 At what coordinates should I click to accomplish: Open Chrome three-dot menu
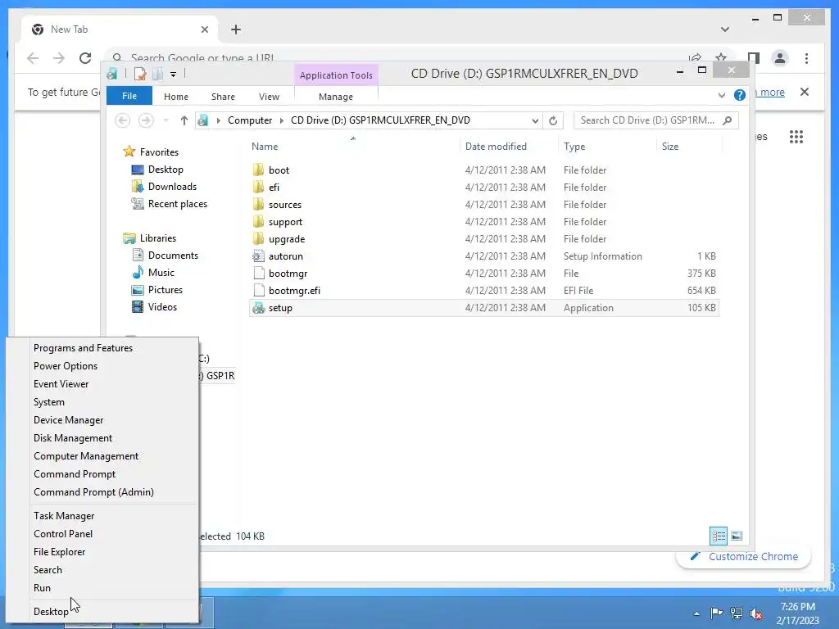click(806, 58)
